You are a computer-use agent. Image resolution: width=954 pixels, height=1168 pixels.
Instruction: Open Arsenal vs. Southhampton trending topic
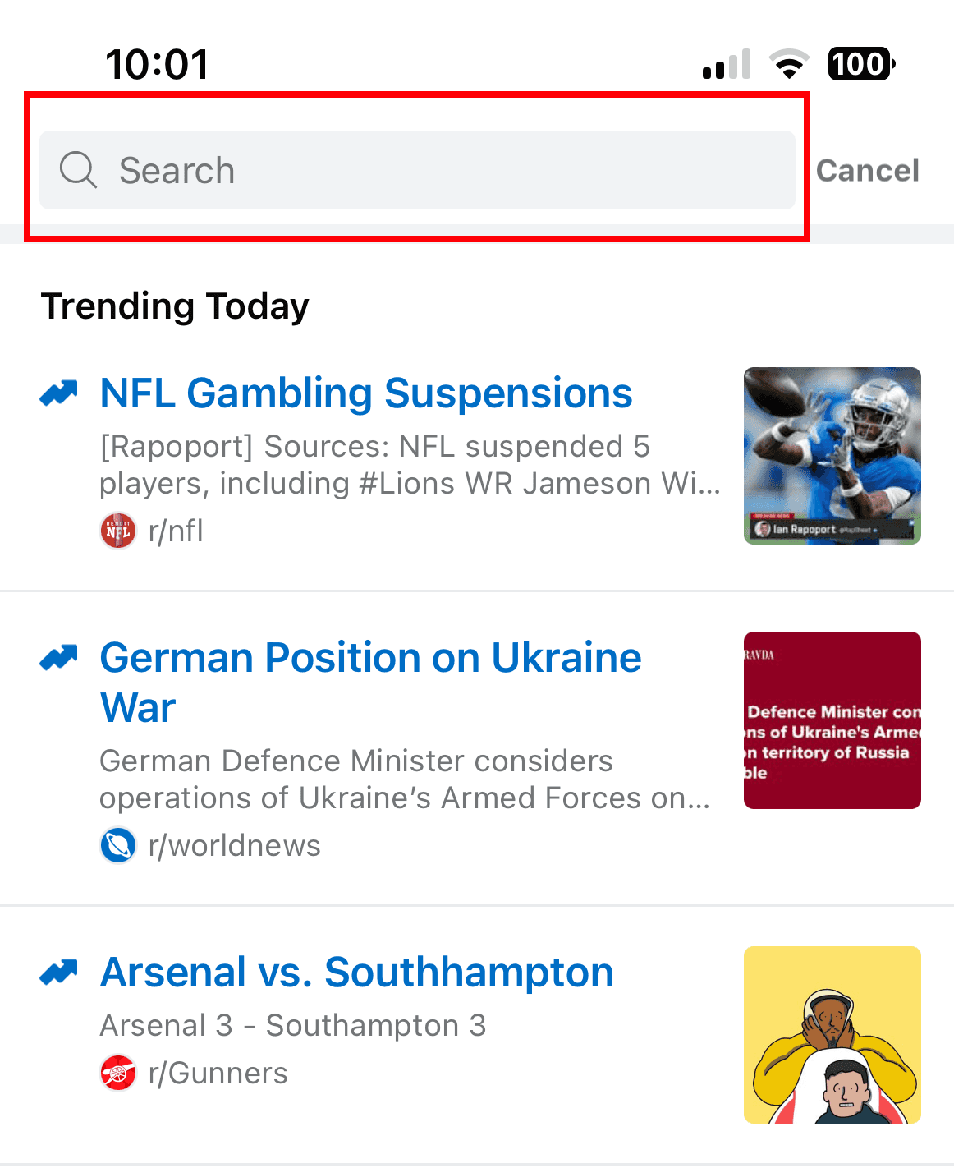point(357,973)
